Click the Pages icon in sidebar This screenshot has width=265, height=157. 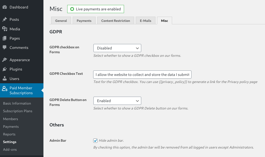tap(5, 38)
